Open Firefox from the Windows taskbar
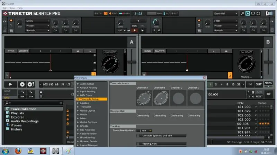The height and width of the screenshot is (155, 277). coord(18,151)
